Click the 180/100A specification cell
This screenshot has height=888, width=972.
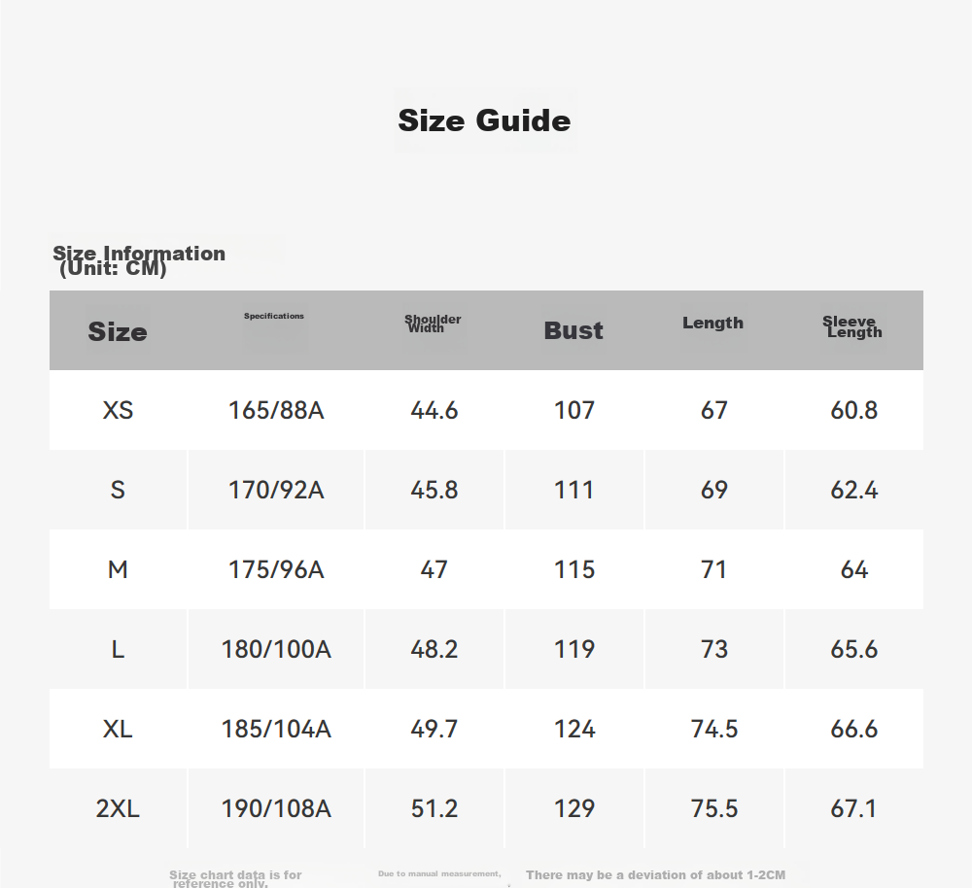click(276, 649)
